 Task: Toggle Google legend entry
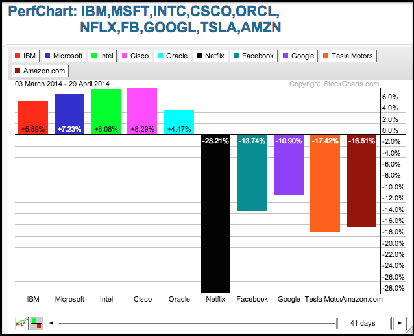point(298,56)
